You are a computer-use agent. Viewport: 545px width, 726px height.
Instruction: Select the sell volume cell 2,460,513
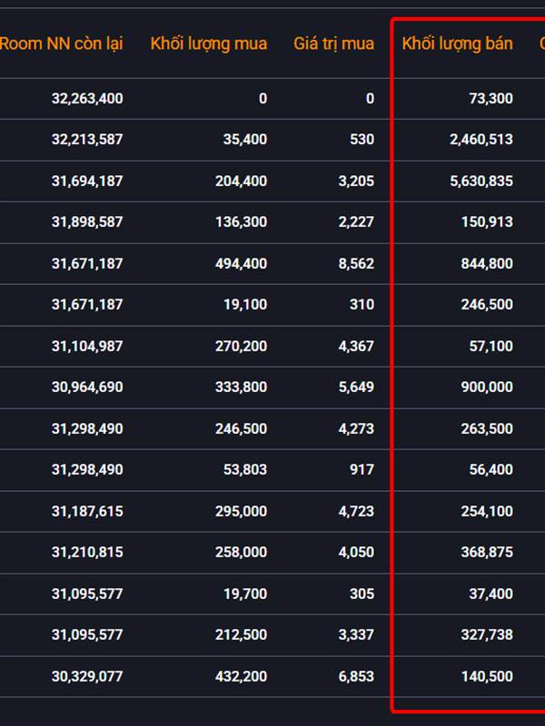point(481,140)
